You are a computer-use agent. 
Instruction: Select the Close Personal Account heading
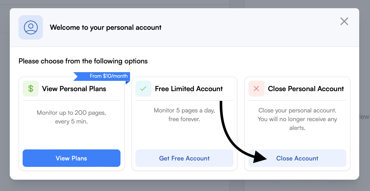point(306,89)
